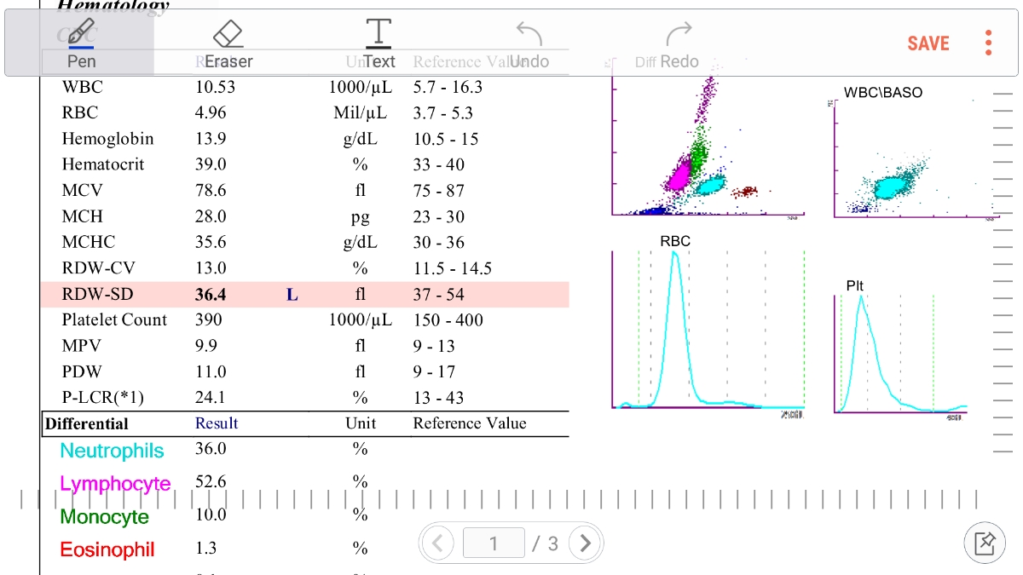This screenshot has height=575, width=1023.
Task: Click the MPV row label
Action: (81, 346)
